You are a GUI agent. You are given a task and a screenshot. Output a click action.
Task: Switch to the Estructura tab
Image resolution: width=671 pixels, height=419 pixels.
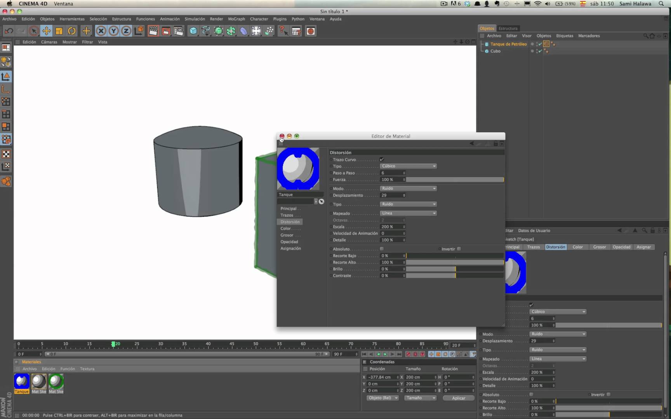[508, 28]
